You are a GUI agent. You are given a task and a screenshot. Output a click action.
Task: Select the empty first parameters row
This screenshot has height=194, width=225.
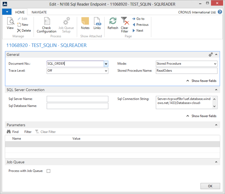113,144
